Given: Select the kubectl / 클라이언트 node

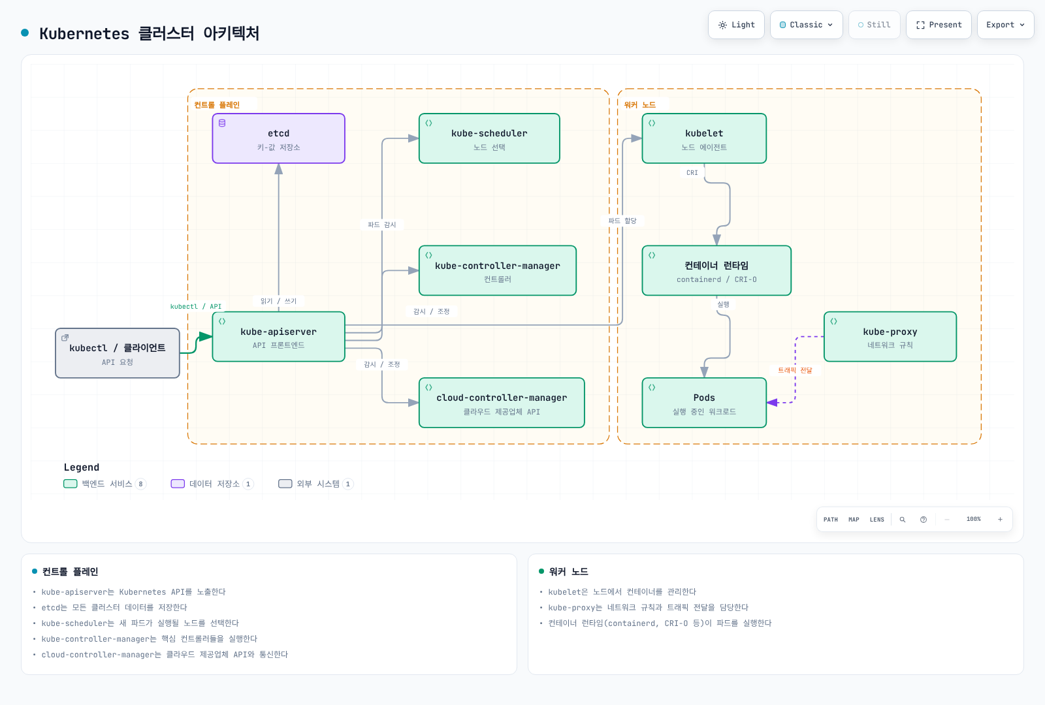Looking at the screenshot, I should point(118,353).
